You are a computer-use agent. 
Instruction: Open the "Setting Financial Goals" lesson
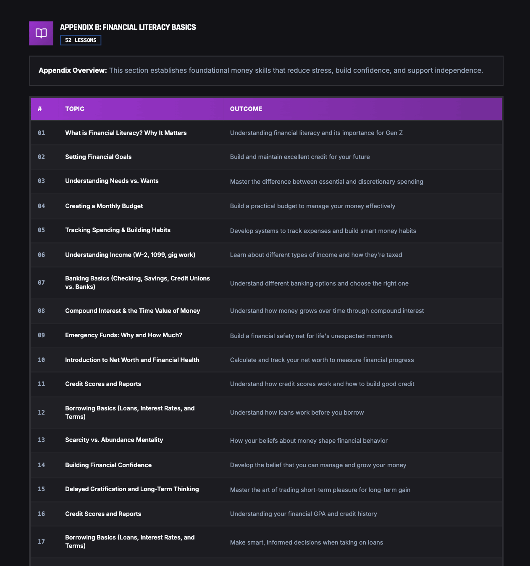[x=98, y=157]
